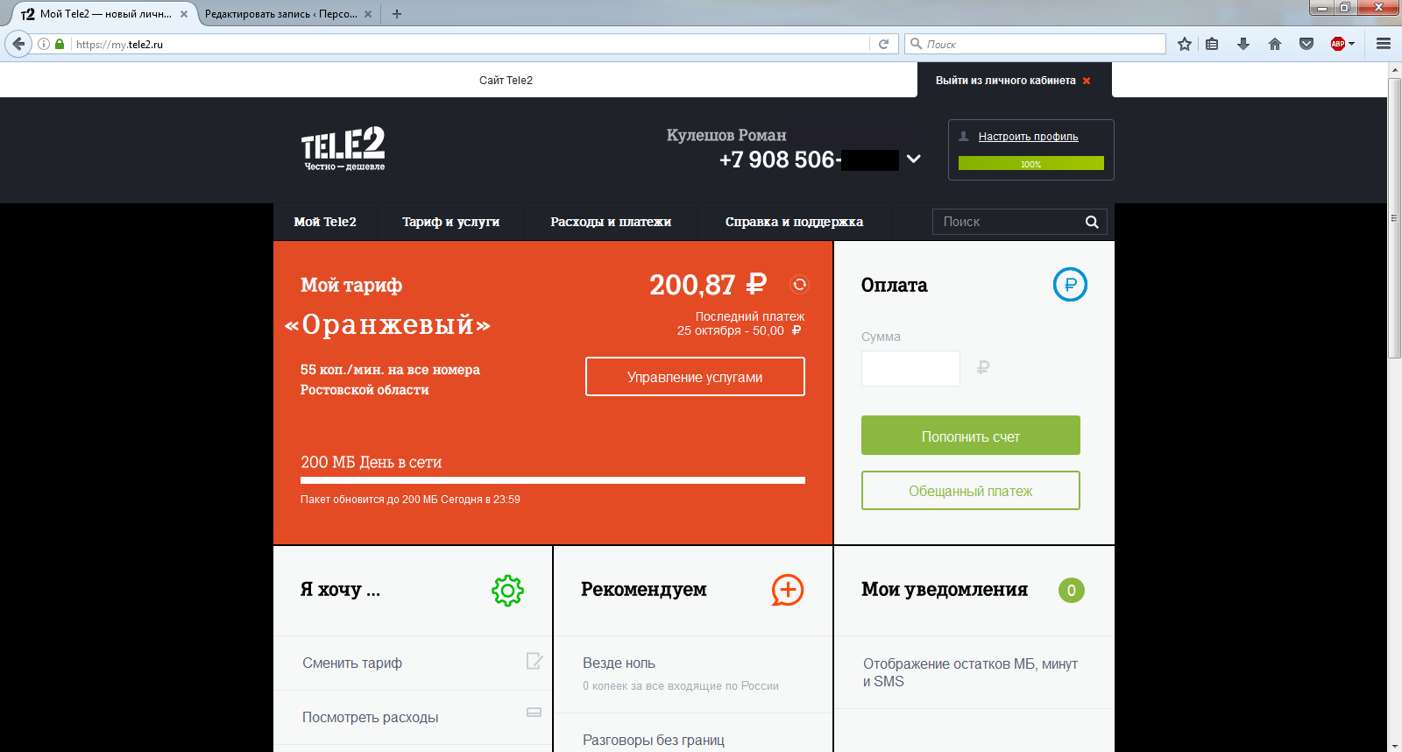Open the Adblock Plus dropdown arrow
The height and width of the screenshot is (752, 1402).
click(1351, 44)
